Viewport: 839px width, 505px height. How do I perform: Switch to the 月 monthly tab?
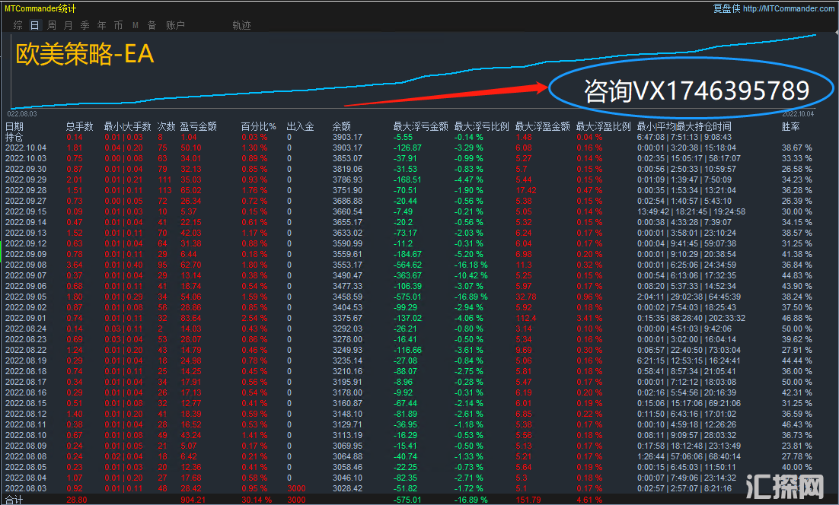point(69,25)
